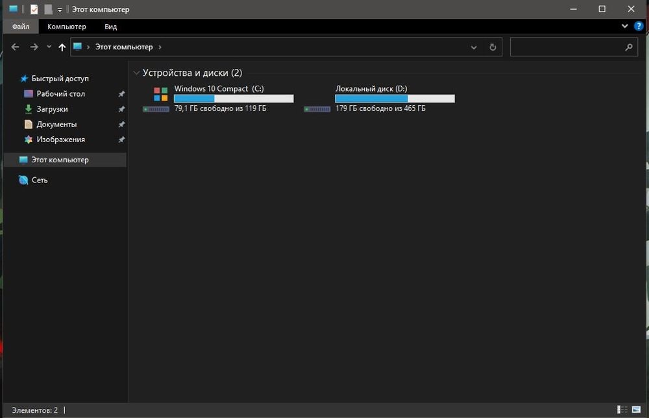Click the C: drive usage bar

tap(234, 99)
